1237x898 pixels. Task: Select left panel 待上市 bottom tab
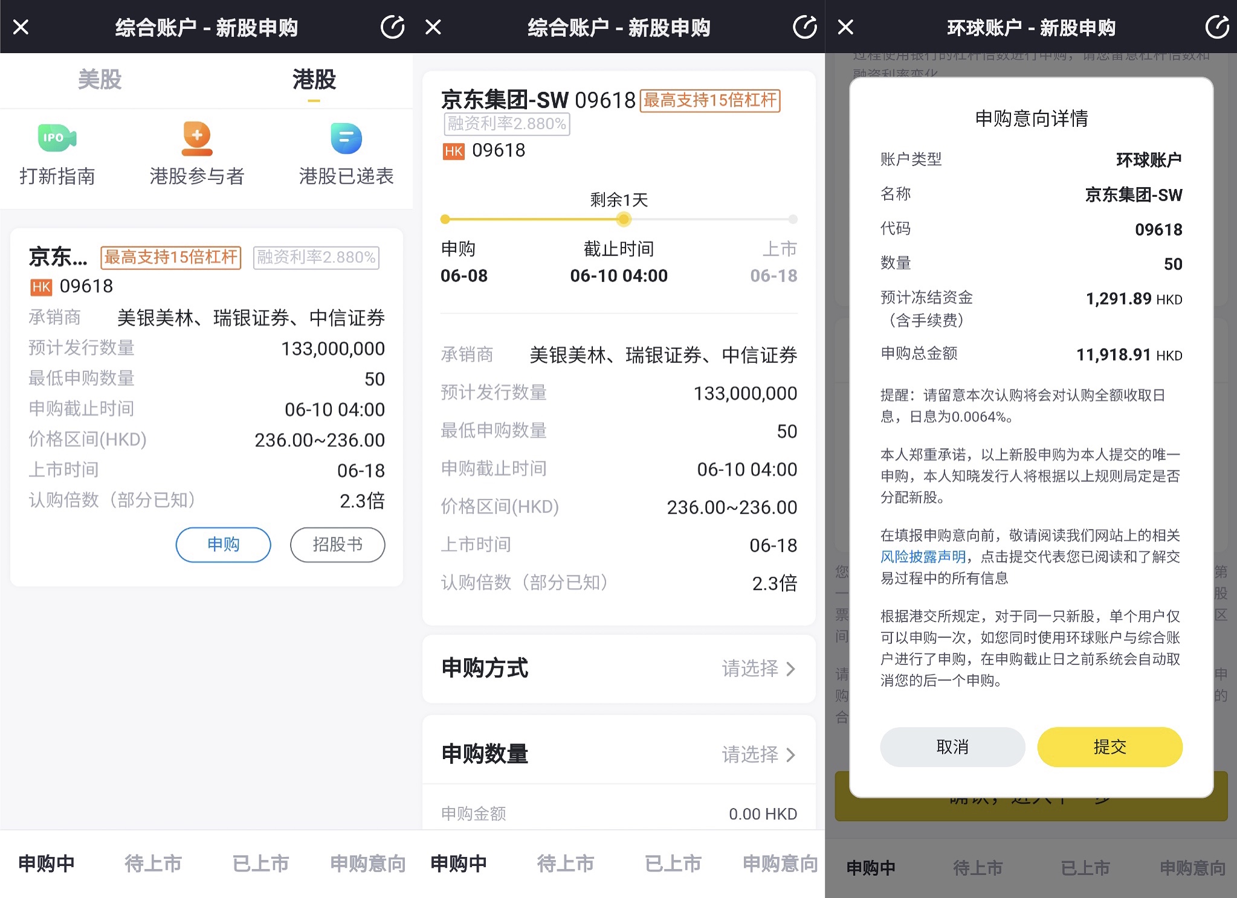click(x=153, y=864)
